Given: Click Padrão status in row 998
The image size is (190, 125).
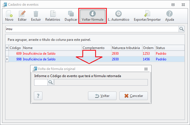Looking at the screenshot, I should point(161,59).
